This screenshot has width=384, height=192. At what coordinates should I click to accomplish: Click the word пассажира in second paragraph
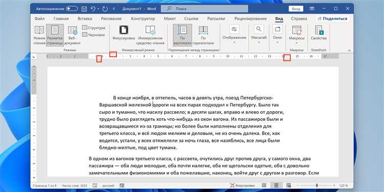click(x=100, y=166)
